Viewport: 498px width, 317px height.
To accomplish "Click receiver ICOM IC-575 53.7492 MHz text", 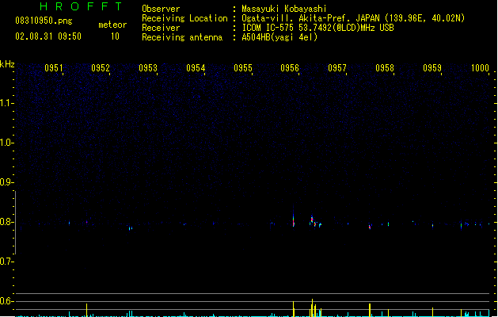I will [x=318, y=28].
